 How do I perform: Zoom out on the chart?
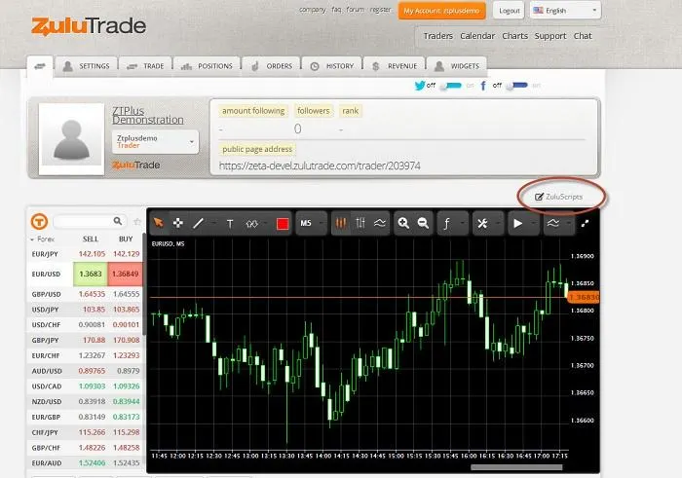coord(423,223)
